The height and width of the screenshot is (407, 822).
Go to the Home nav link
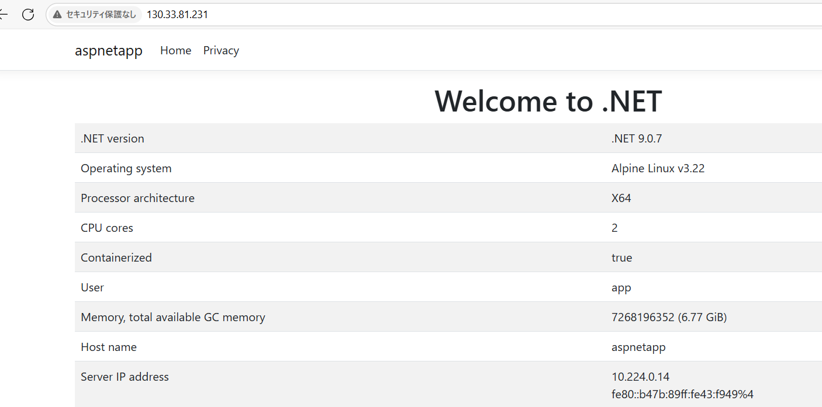[175, 51]
